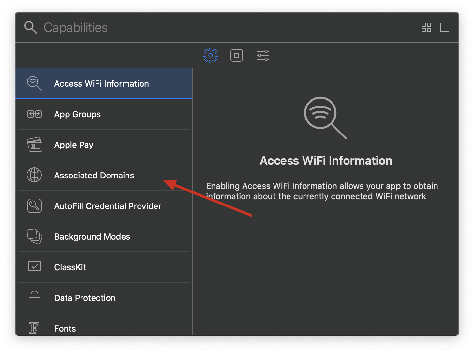Image resolution: width=474 pixels, height=353 pixels.
Task: Switch to grid view layout
Action: click(x=426, y=27)
